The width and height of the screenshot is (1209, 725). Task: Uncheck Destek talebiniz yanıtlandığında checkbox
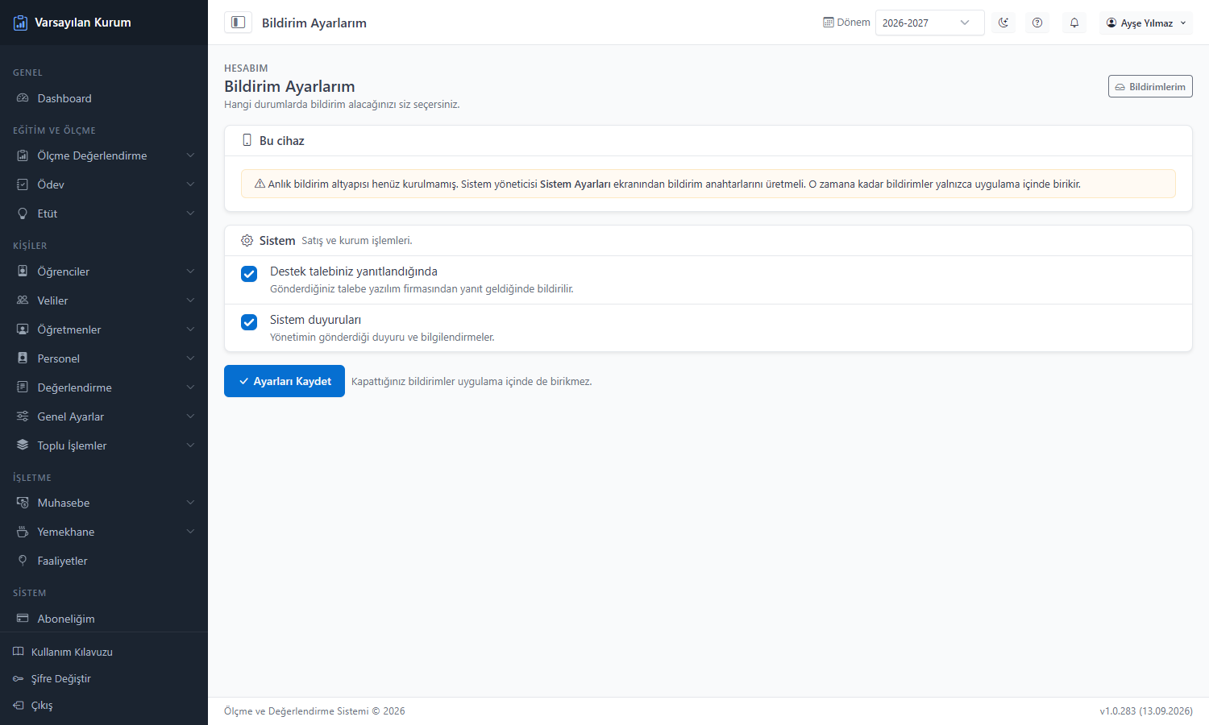249,274
